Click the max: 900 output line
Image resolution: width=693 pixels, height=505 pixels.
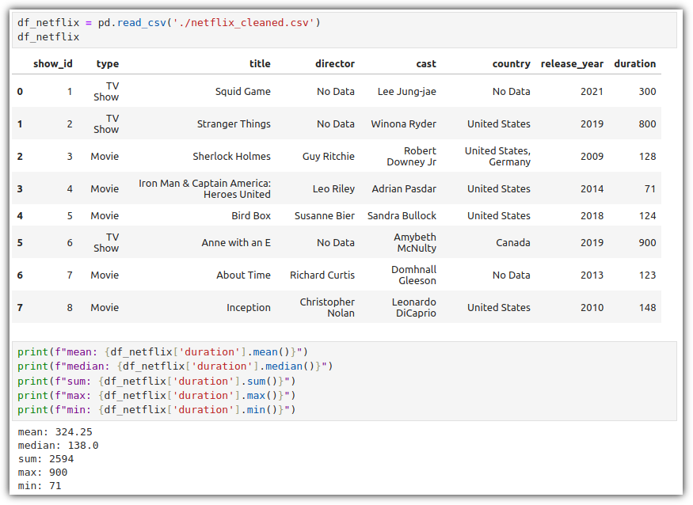pyautogui.click(x=43, y=473)
